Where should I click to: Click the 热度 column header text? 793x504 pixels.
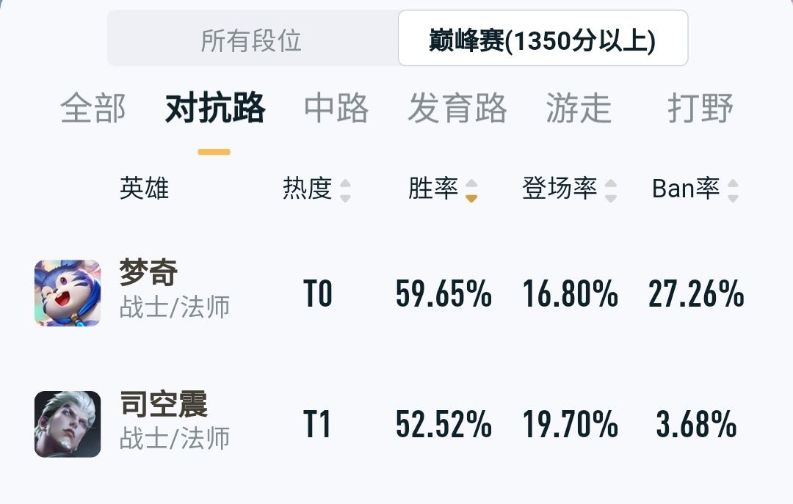[x=308, y=189]
